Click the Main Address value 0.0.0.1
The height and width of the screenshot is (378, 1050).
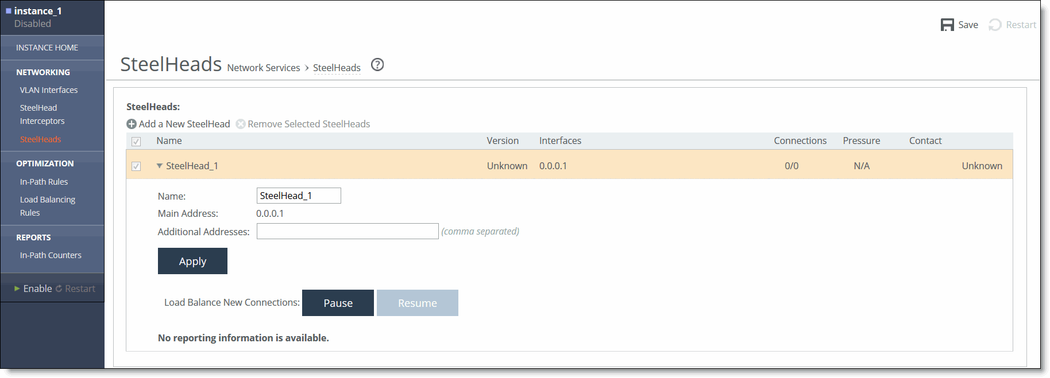tap(270, 213)
